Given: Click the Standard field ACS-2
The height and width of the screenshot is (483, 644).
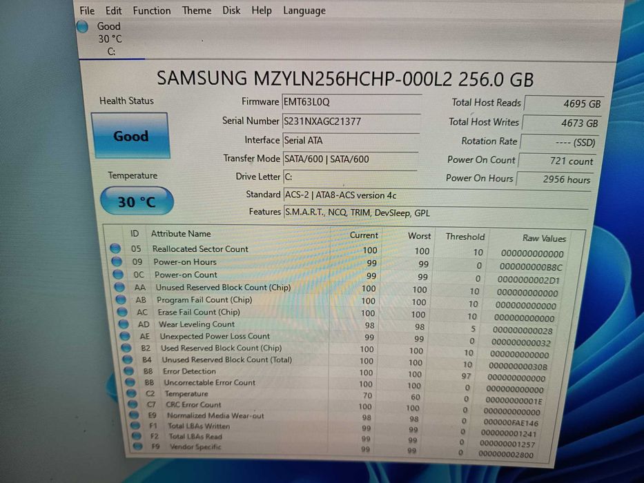Looking at the screenshot, I should pos(437,195).
